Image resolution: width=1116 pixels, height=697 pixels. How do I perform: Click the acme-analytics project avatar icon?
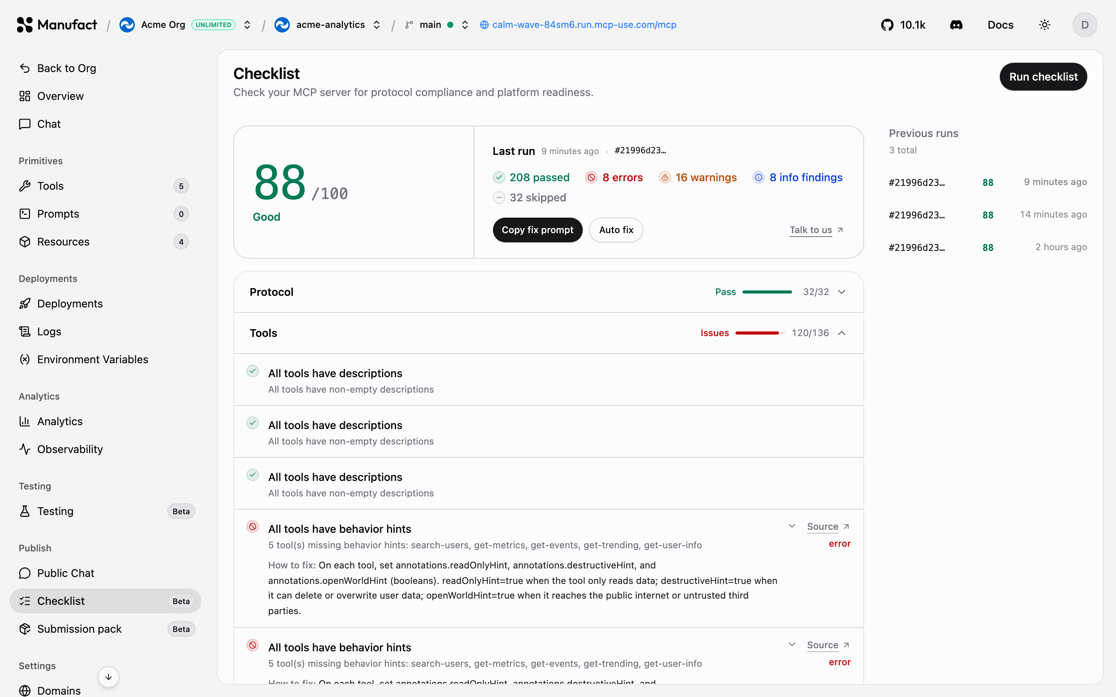[x=282, y=25]
